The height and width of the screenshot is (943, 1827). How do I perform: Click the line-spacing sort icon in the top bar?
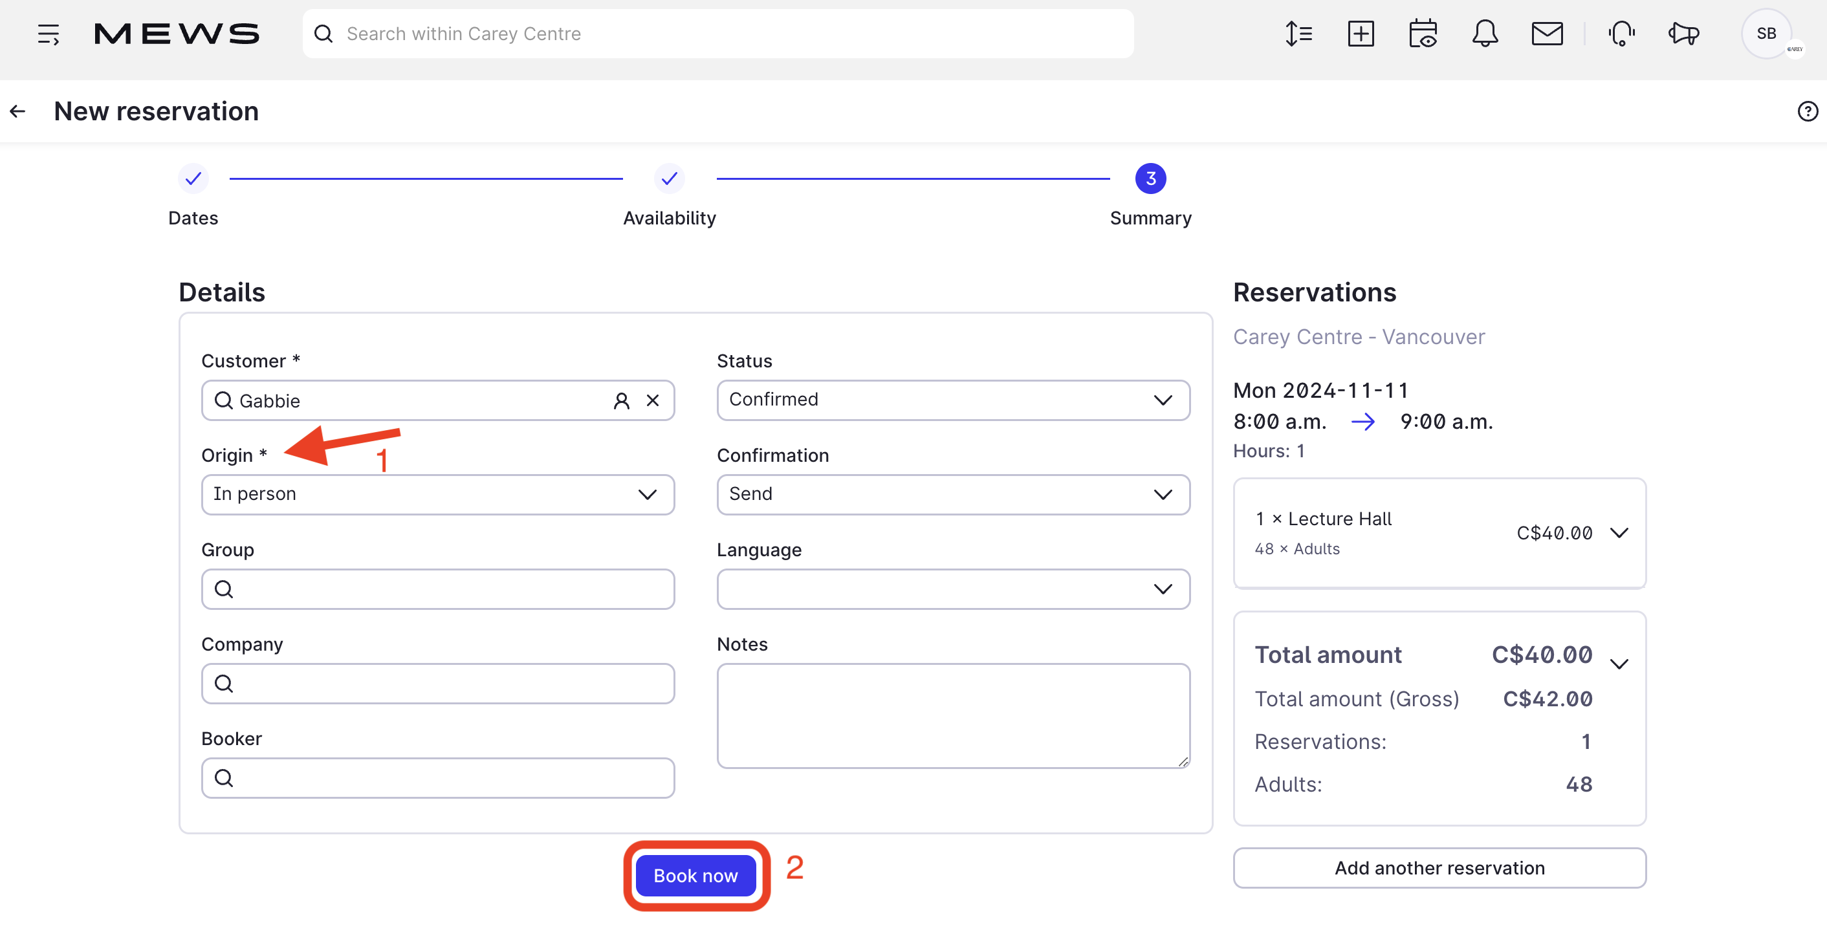pyautogui.click(x=1298, y=34)
